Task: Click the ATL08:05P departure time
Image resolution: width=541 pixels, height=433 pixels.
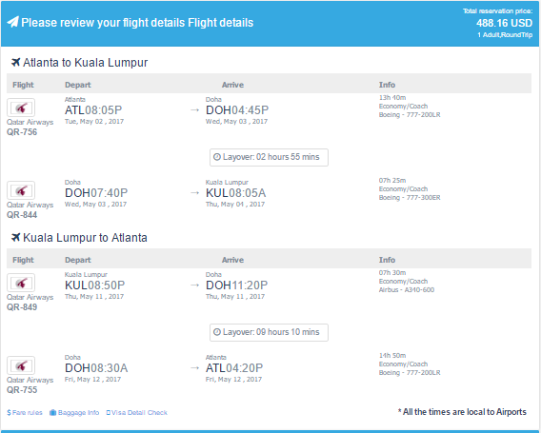Action: point(93,110)
